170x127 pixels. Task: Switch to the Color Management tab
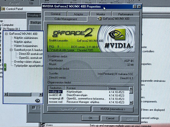click(66, 19)
